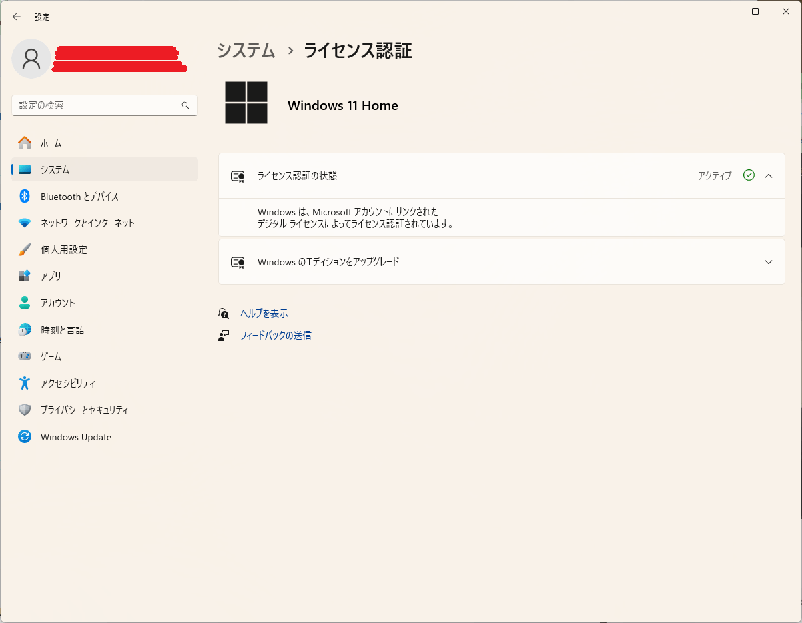Click the search magnifier icon
The image size is (802, 623).
185,105
